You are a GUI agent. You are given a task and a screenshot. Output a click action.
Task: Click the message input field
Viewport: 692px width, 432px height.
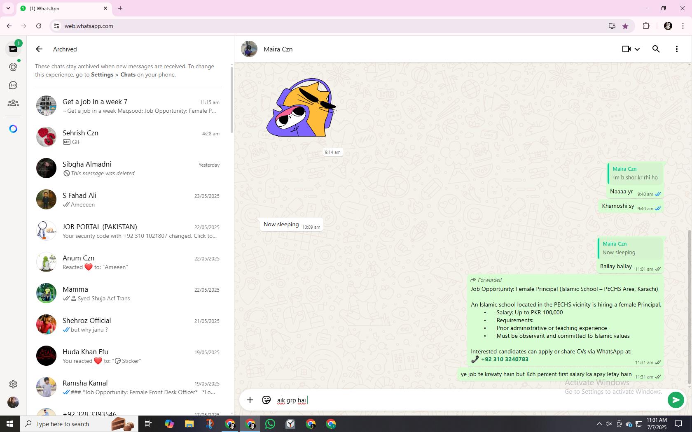[x=470, y=400]
